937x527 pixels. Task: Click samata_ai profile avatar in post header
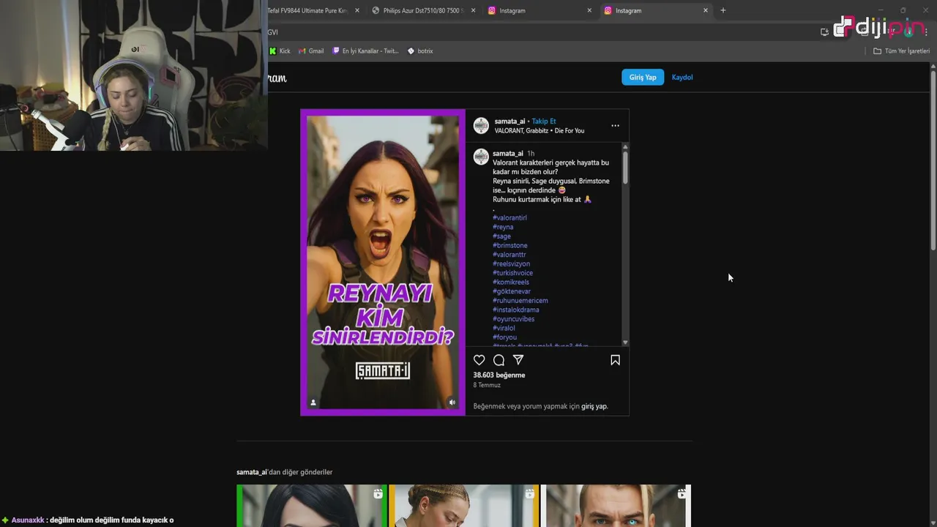tap(481, 126)
